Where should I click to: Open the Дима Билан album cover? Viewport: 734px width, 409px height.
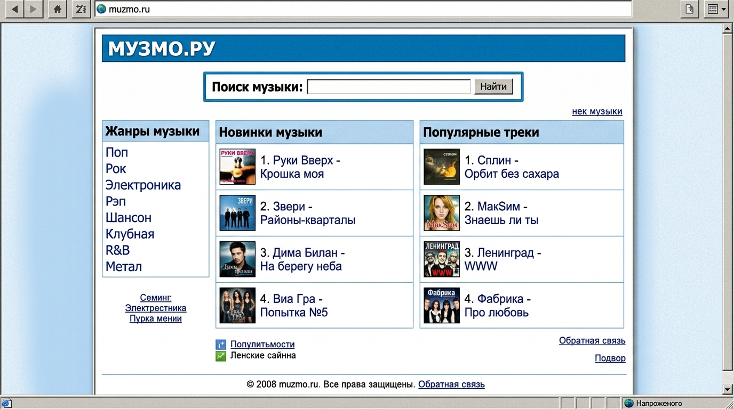[x=237, y=259]
